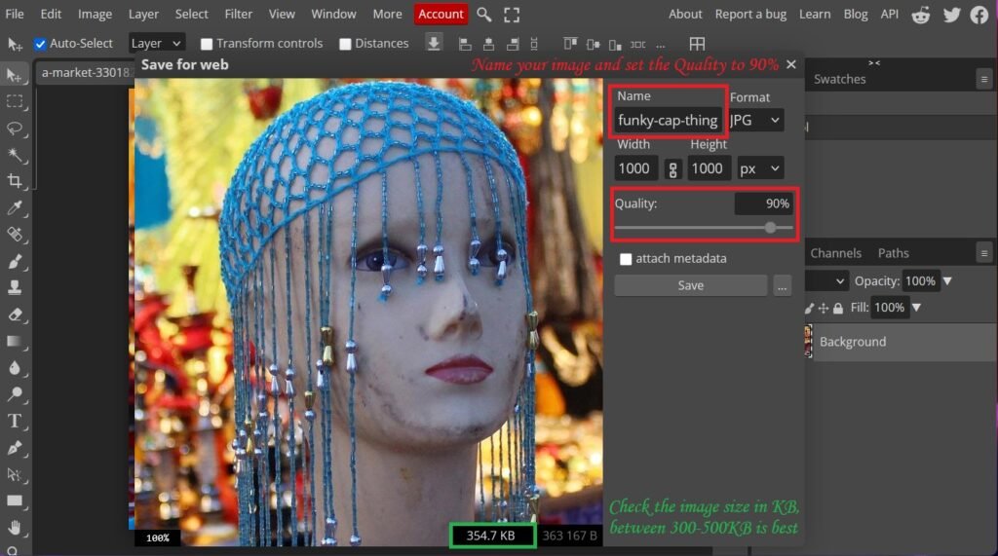The width and height of the screenshot is (998, 556).
Task: Uncheck the Auto-Select checkbox
Action: 40,44
